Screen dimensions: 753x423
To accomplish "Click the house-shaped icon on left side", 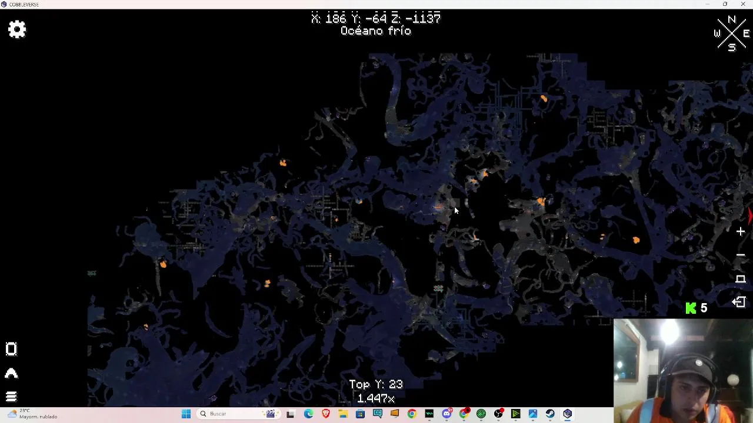I will (11, 373).
